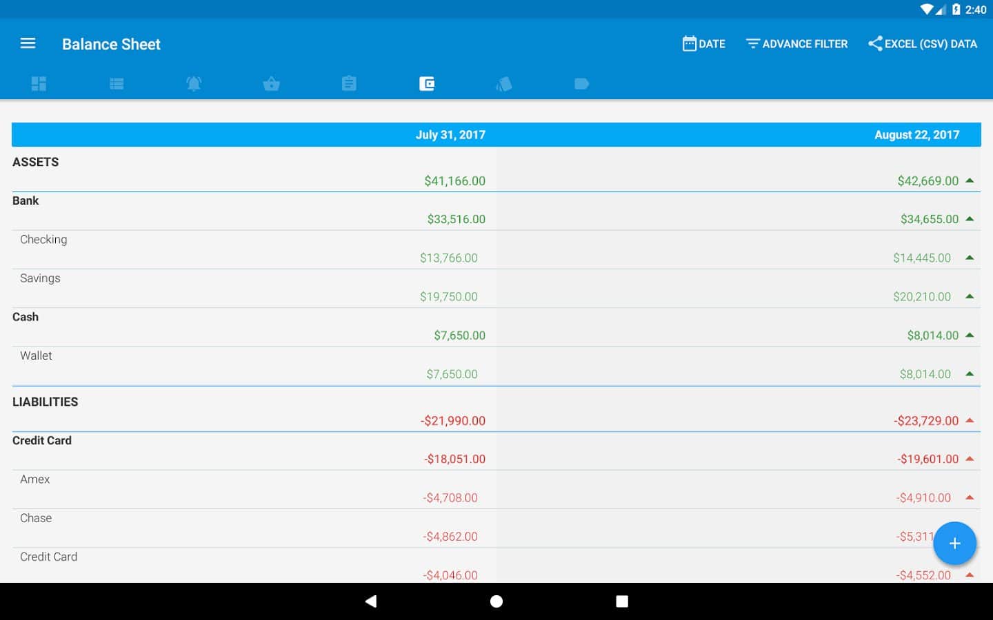Viewport: 993px width, 620px height.
Task: Click the July 31, 2017 column header
Action: (x=450, y=135)
